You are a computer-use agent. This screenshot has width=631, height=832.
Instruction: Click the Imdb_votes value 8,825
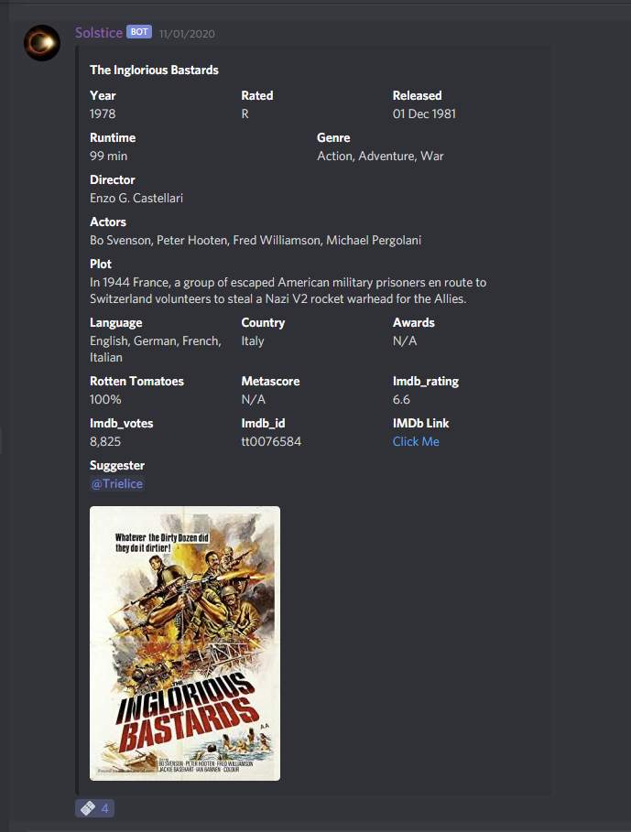pos(105,441)
